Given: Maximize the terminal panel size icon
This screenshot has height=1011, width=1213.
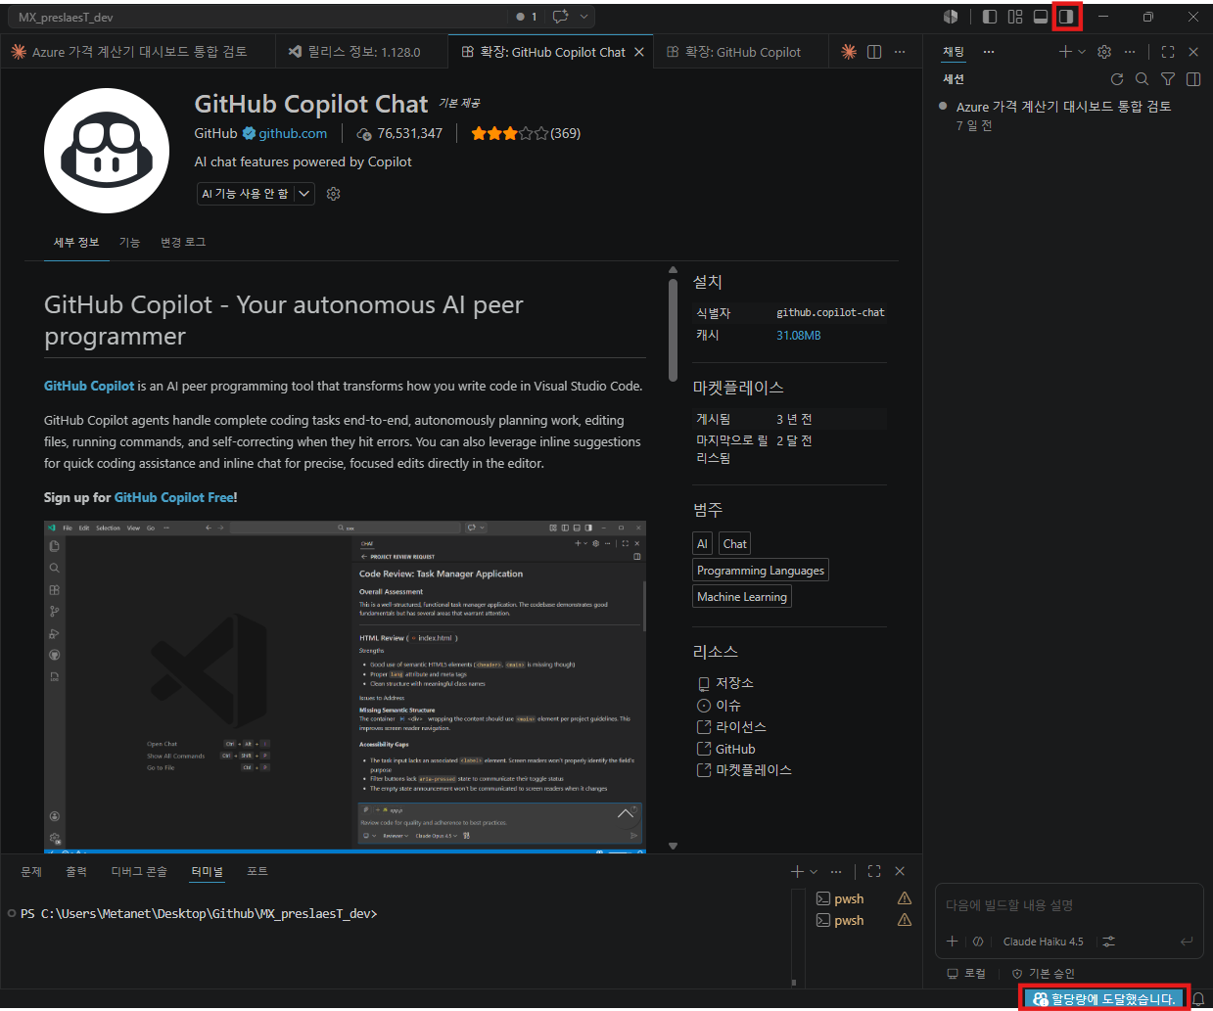Looking at the screenshot, I should point(874,871).
